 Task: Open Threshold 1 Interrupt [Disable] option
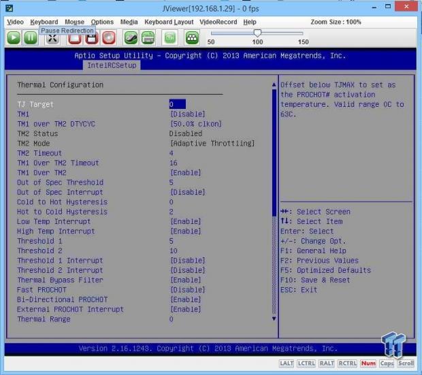(x=188, y=261)
